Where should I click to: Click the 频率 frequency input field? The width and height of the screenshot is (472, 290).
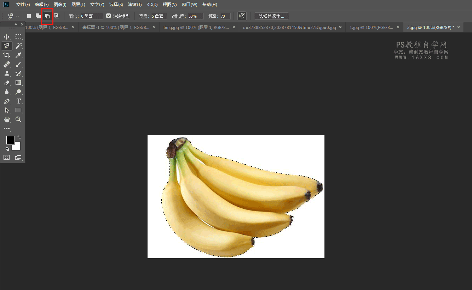(x=225, y=16)
